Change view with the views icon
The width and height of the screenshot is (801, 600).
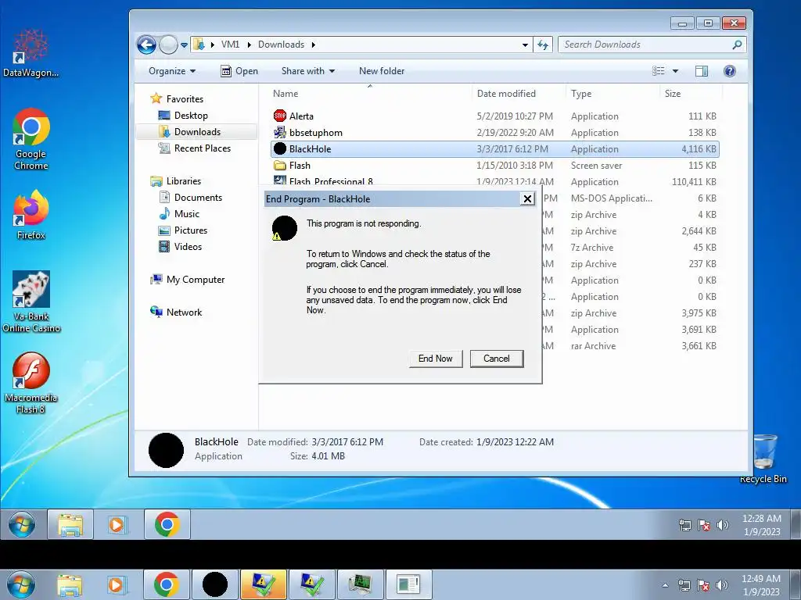coord(659,71)
